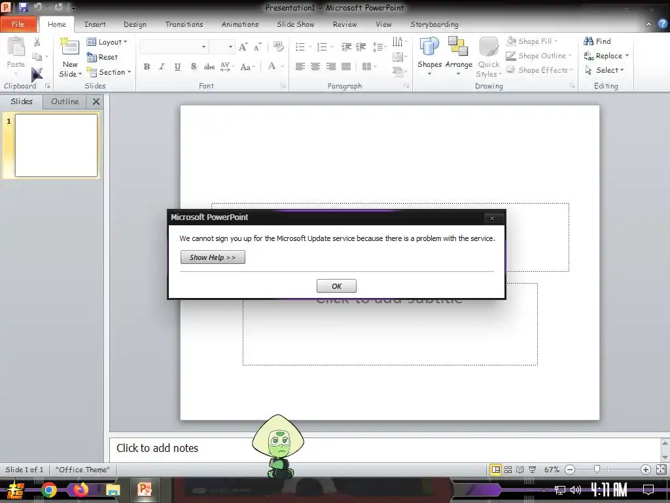Image resolution: width=670 pixels, height=503 pixels.
Task: Click the Cut scissors icon
Action: [x=37, y=41]
